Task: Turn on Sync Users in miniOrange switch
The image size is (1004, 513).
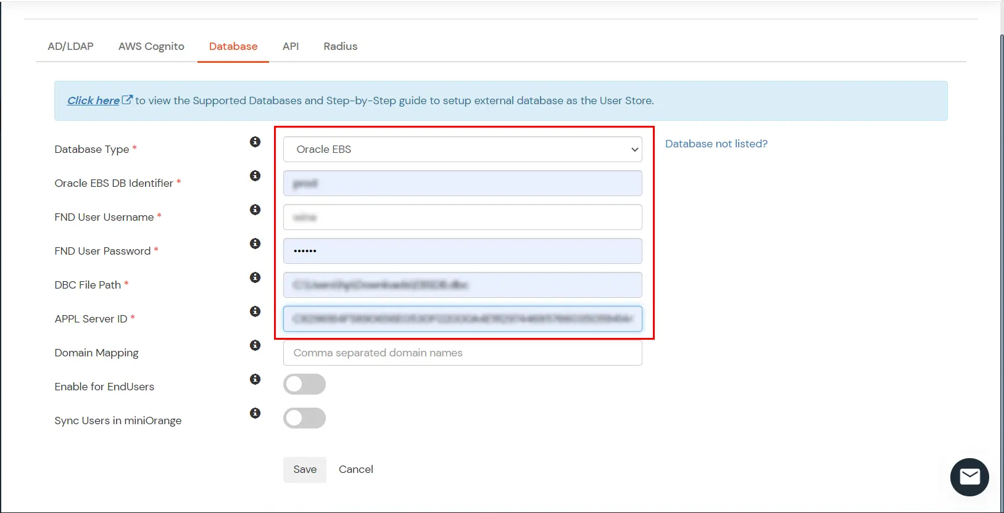Action: [x=304, y=418]
